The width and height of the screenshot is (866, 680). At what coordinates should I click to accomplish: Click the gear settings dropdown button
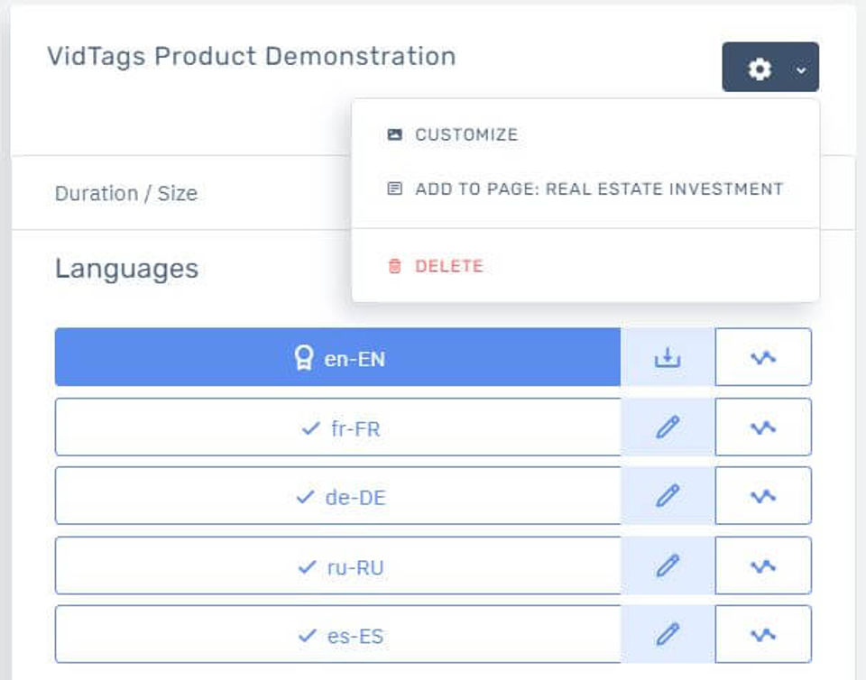[760, 68]
